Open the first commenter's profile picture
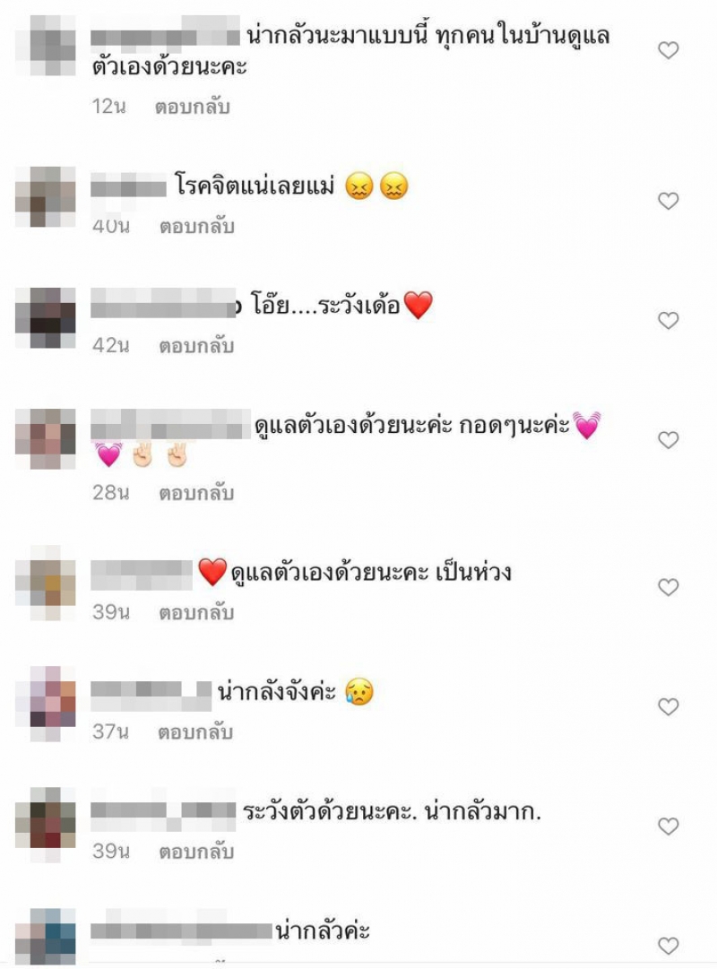Viewport: 717px width, 969px height. click(46, 46)
